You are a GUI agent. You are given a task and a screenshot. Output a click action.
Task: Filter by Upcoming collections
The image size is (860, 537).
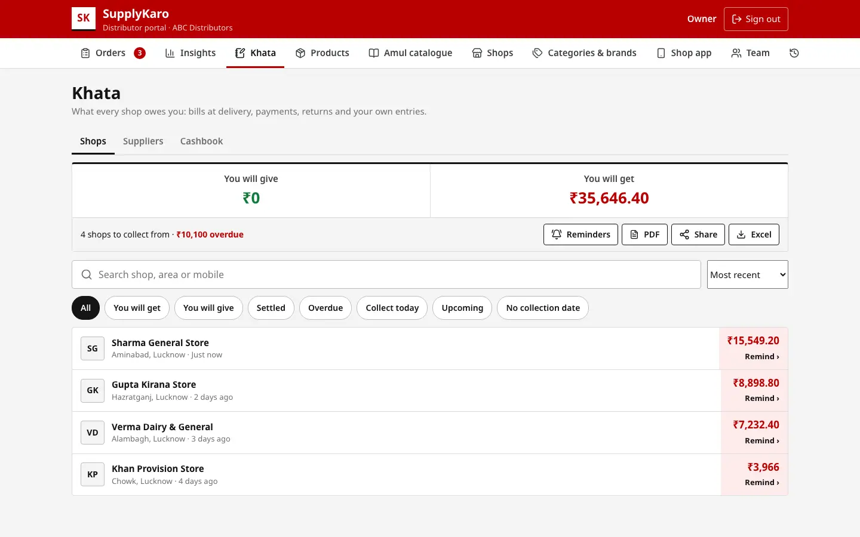point(462,308)
